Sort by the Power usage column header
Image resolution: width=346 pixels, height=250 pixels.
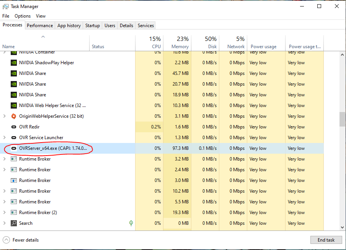(x=266, y=43)
